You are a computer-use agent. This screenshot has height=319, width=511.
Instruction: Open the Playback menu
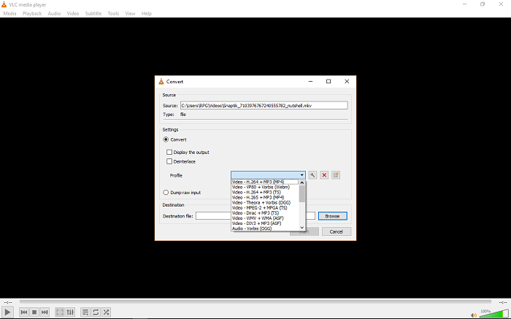[32, 13]
